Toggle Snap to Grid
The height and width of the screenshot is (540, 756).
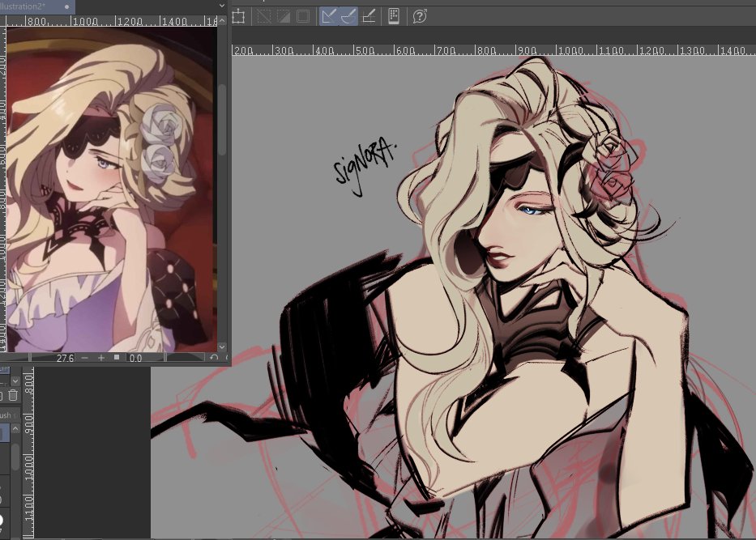(x=369, y=16)
